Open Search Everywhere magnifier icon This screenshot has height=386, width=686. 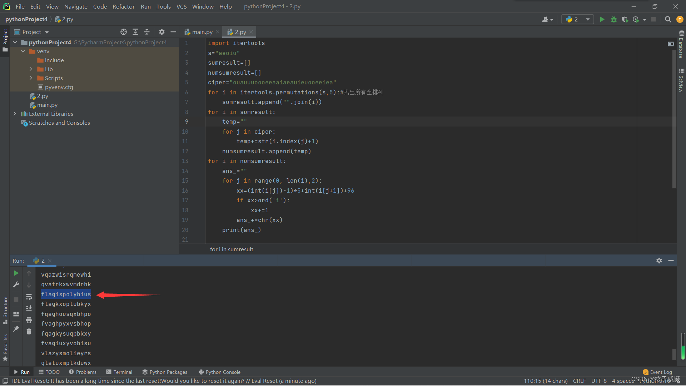[668, 19]
